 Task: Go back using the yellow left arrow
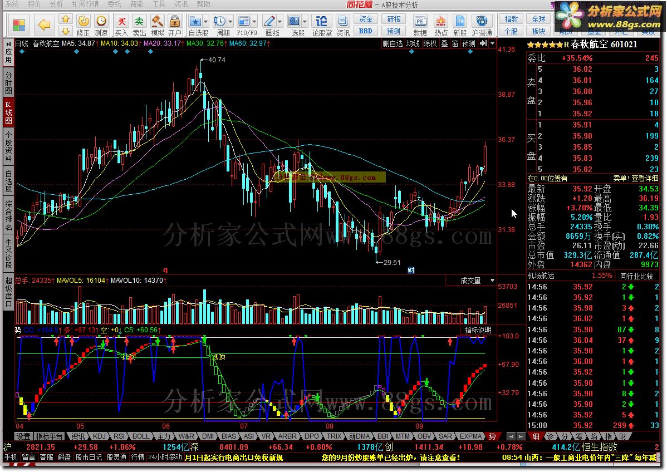(44, 25)
